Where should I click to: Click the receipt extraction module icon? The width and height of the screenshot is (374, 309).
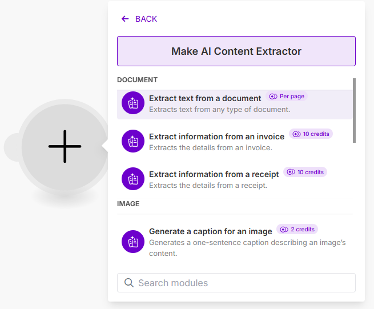pos(133,179)
